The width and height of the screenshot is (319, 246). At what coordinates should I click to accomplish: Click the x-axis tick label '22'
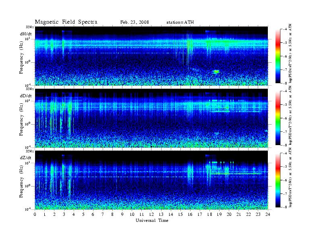point(249,214)
